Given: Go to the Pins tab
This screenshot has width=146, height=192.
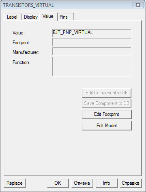Looking at the screenshot, I should coord(66,17).
